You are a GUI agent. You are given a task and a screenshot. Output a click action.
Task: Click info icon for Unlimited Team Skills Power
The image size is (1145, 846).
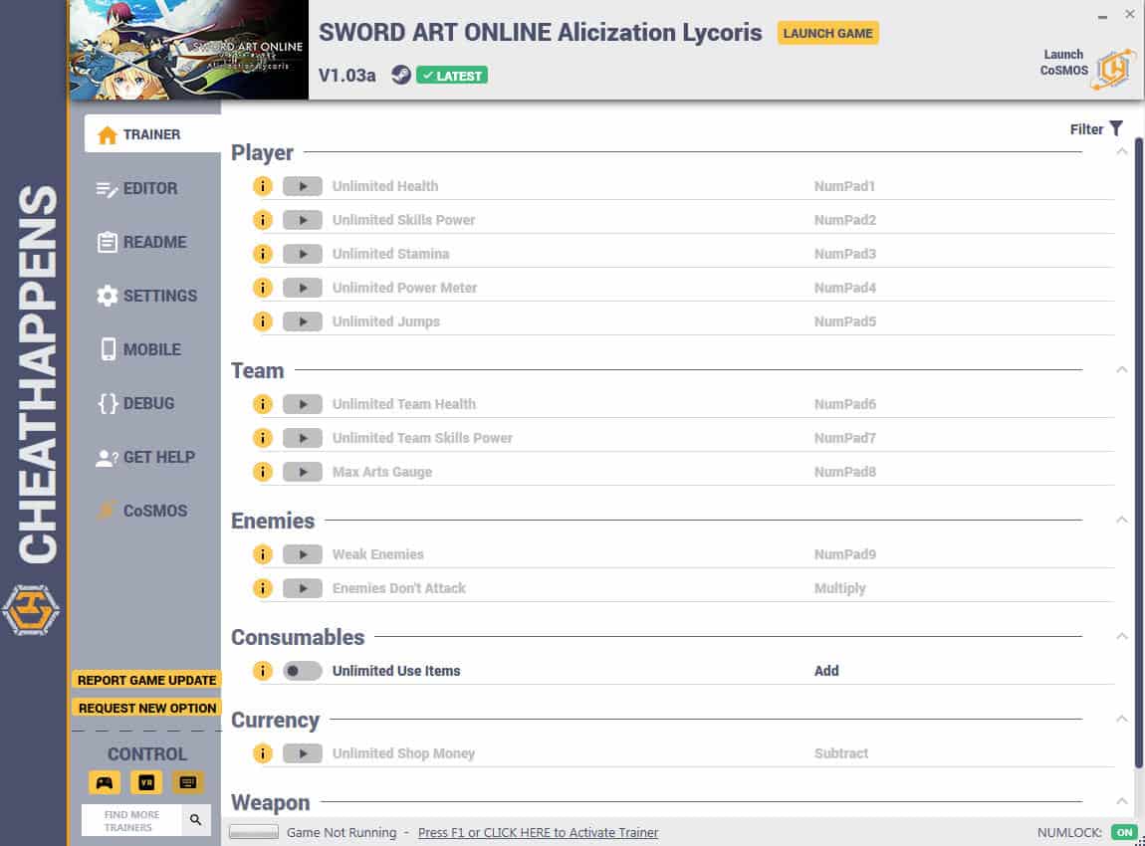[x=262, y=438]
